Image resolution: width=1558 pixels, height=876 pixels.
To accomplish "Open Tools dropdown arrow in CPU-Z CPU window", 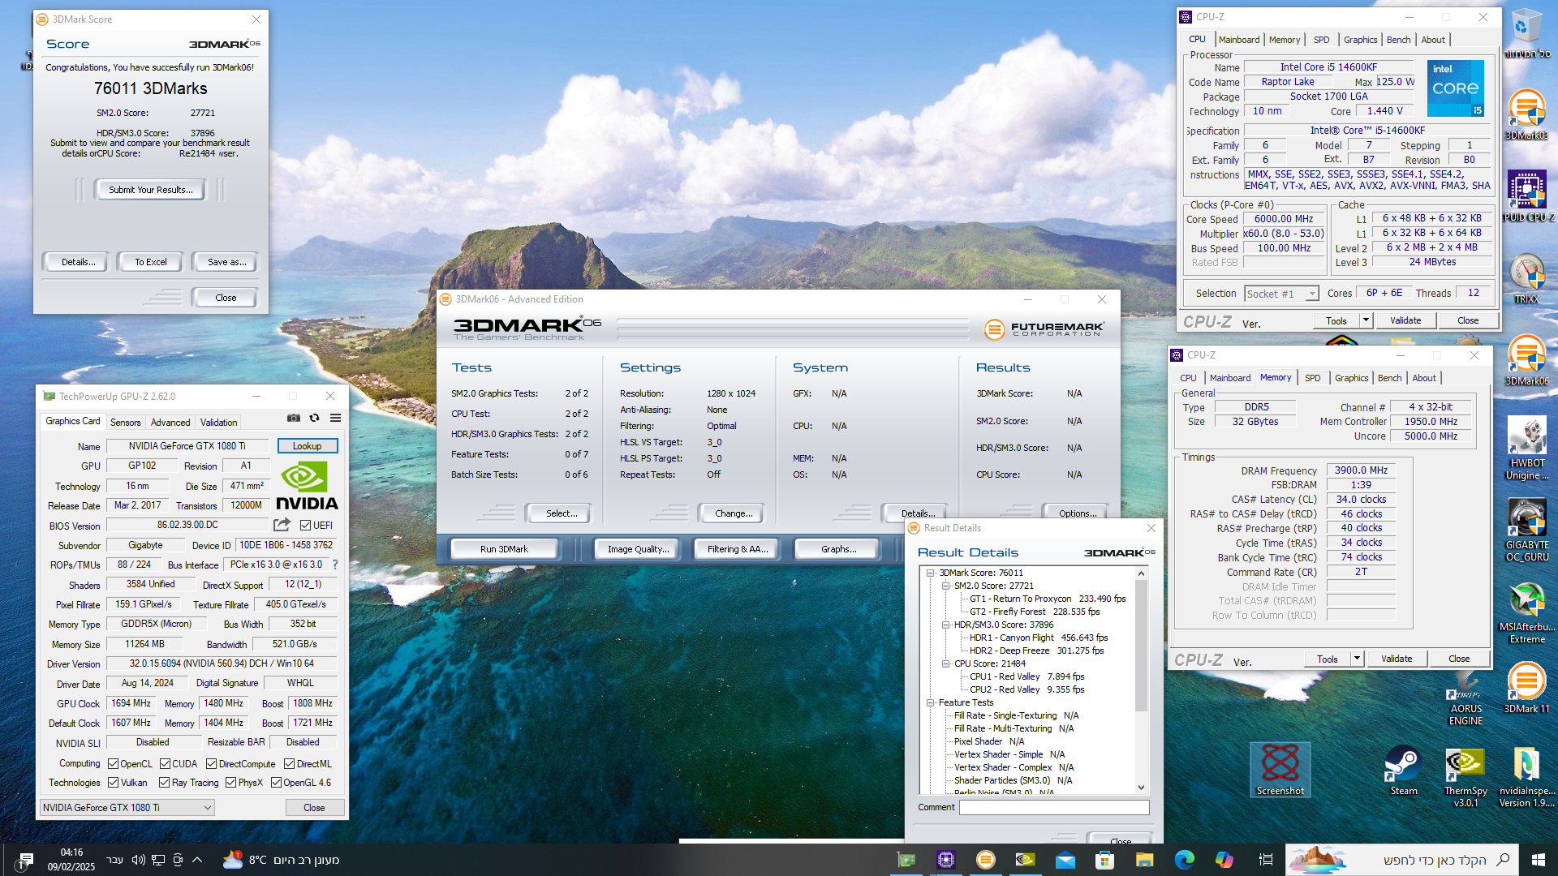I will 1366,320.
